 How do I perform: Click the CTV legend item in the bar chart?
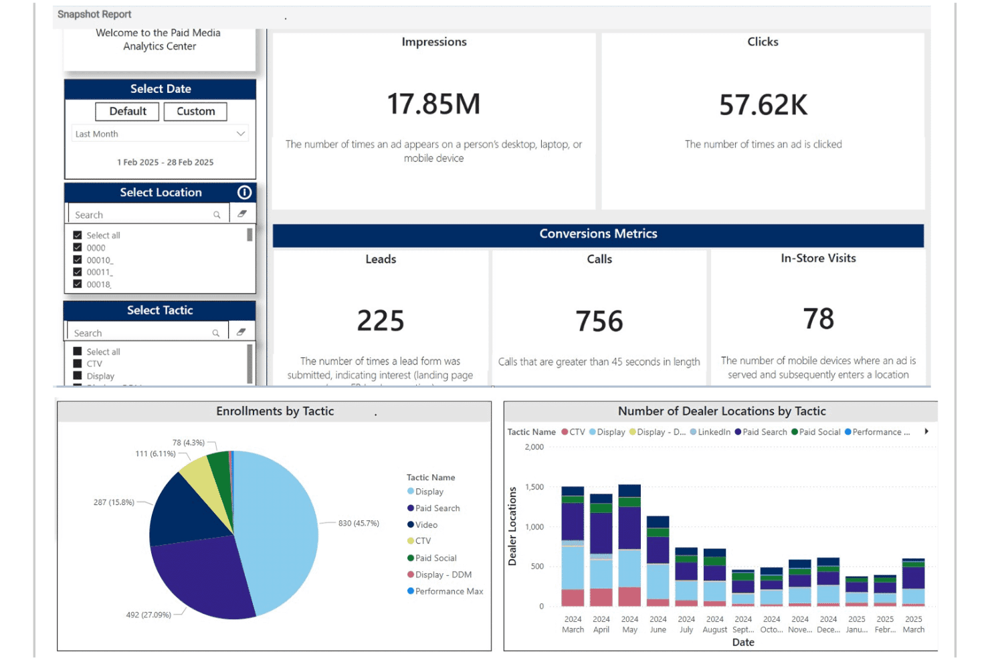[x=573, y=432]
